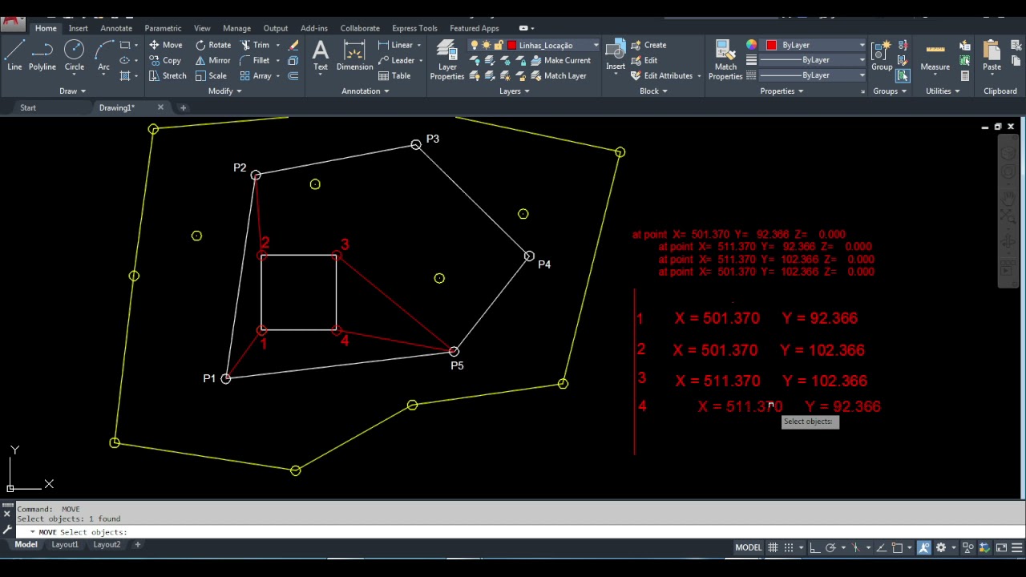
Task: Expand the Annotation panel
Action: (365, 91)
